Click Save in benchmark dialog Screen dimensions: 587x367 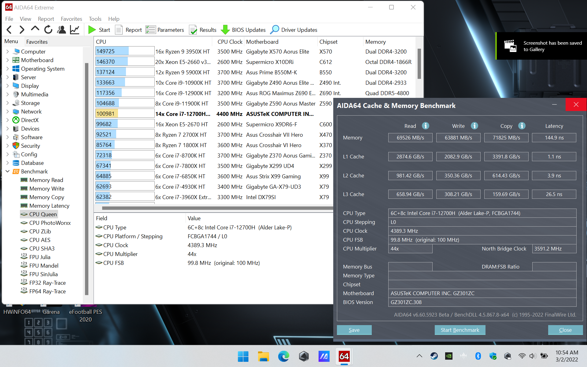[354, 330]
